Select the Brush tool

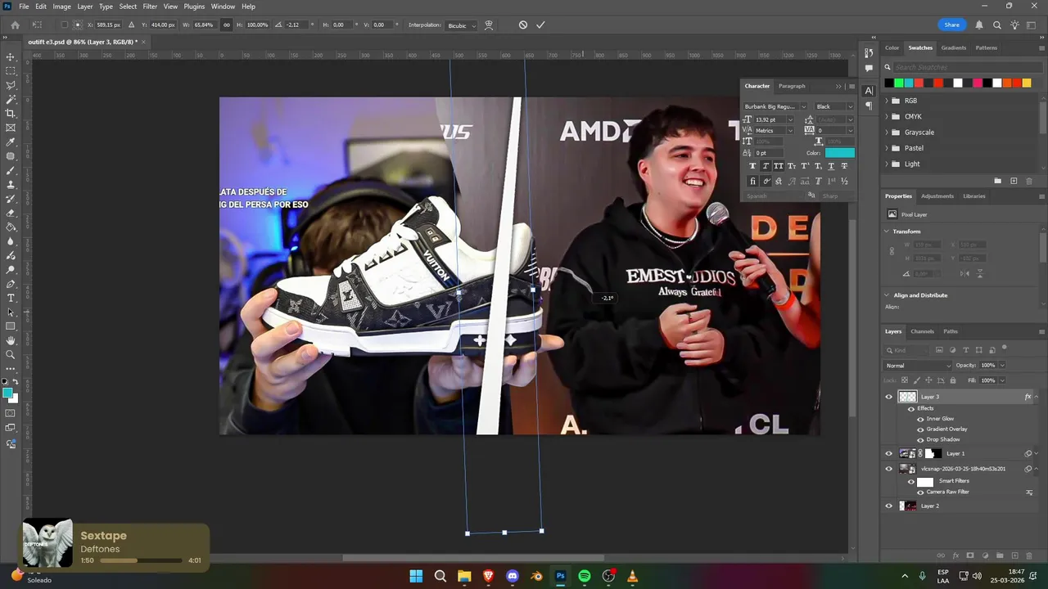[11, 170]
